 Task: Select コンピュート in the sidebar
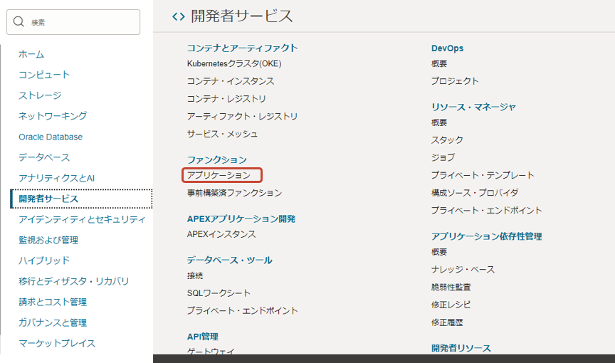click(44, 75)
